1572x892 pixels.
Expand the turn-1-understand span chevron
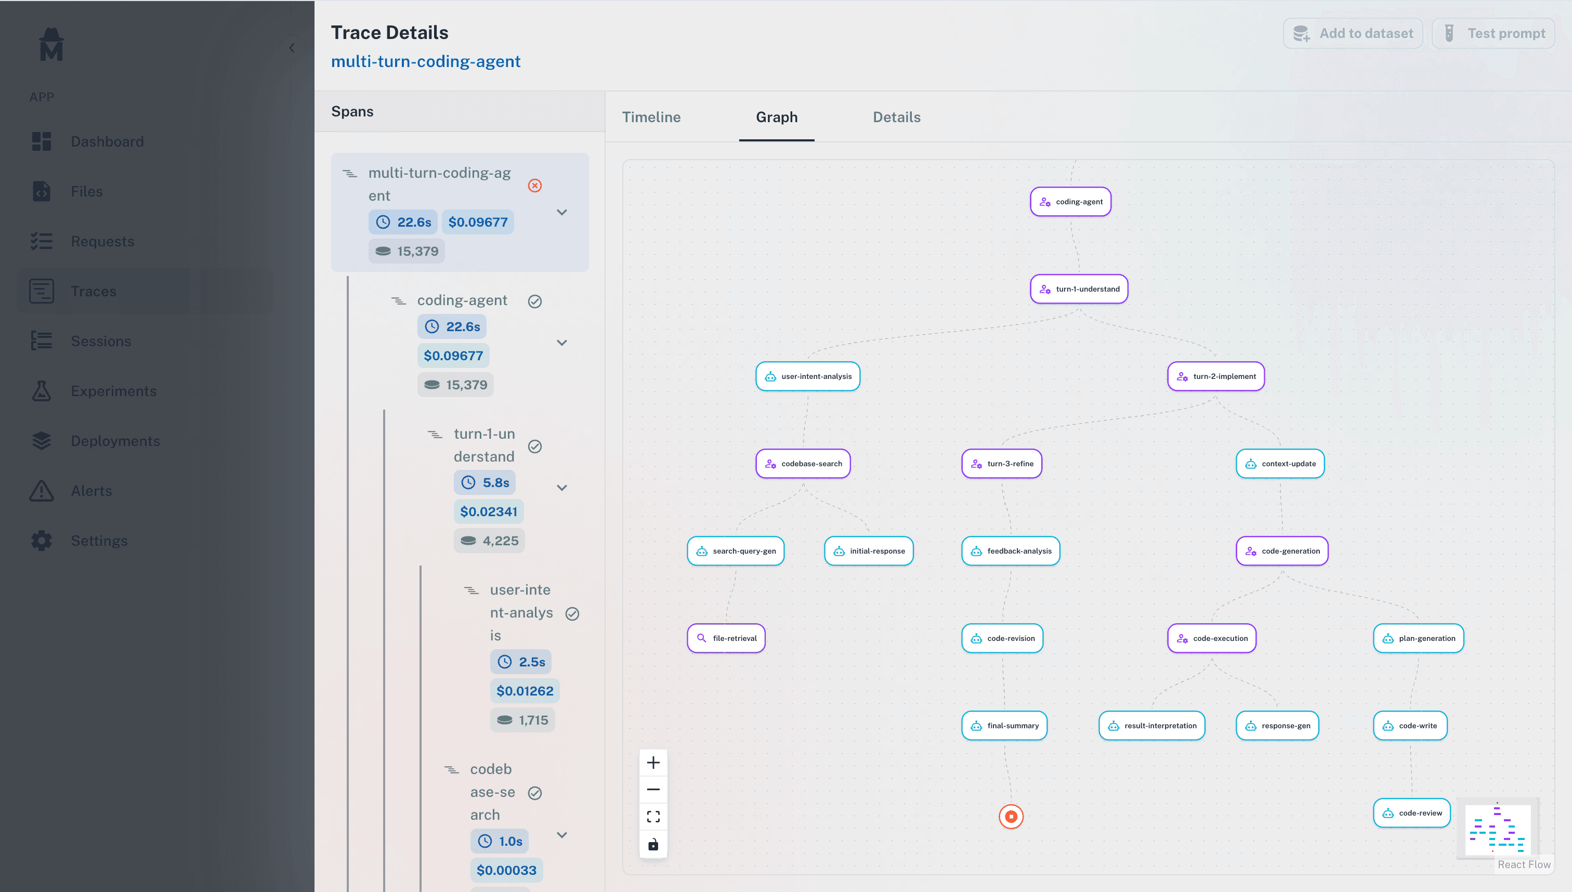[562, 487]
